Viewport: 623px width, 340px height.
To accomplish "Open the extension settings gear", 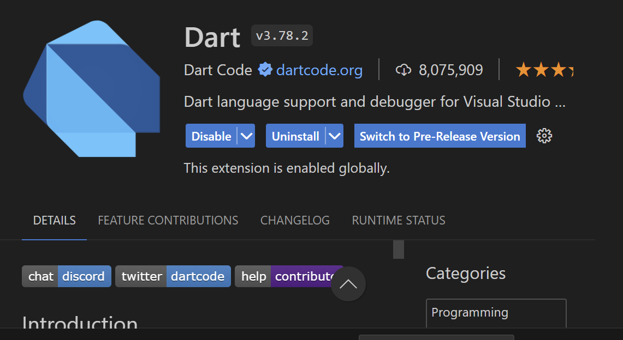I will 544,136.
